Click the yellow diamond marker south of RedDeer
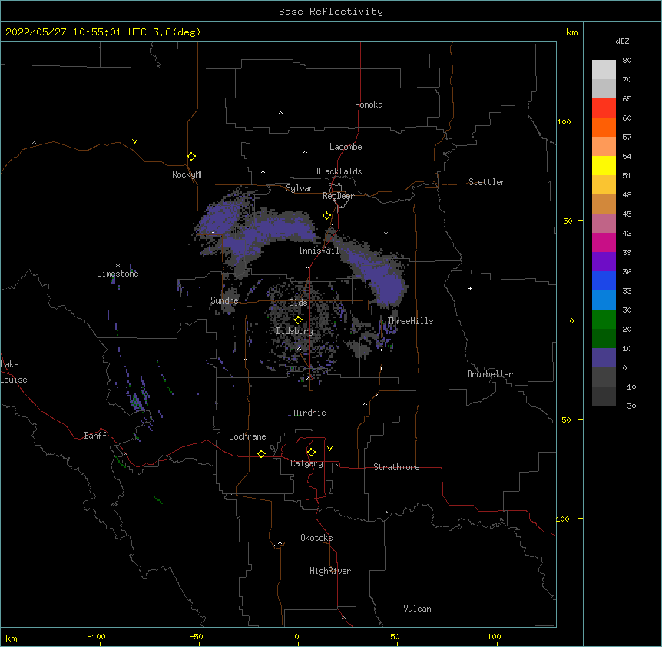The height and width of the screenshot is (647, 662). point(327,216)
